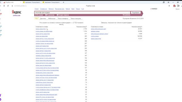
Task: Open the query link with 463 impressions
Action: coord(42,36)
